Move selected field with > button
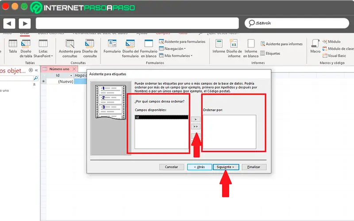Viewport: 354px width, 221px height. point(196,119)
